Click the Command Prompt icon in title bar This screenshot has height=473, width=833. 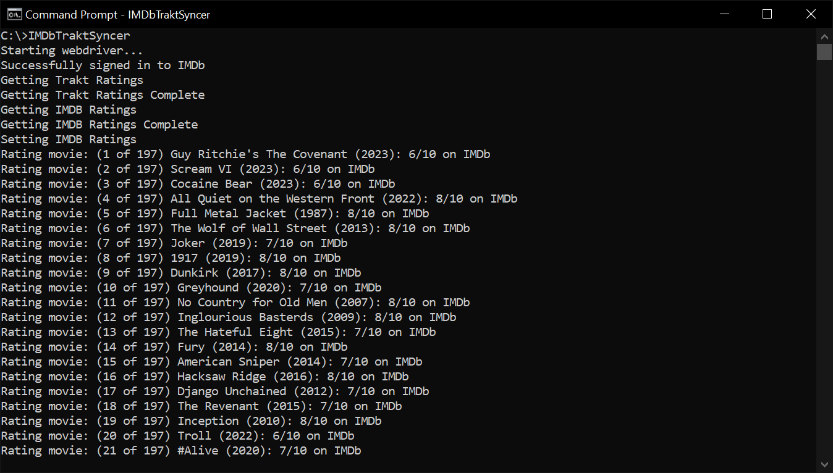[x=14, y=14]
